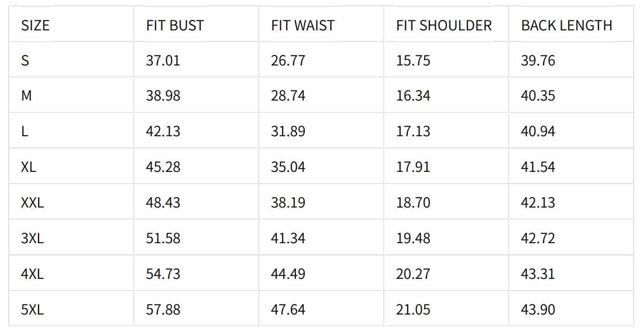
Task: Select the S size row label
Action: pyautogui.click(x=25, y=61)
